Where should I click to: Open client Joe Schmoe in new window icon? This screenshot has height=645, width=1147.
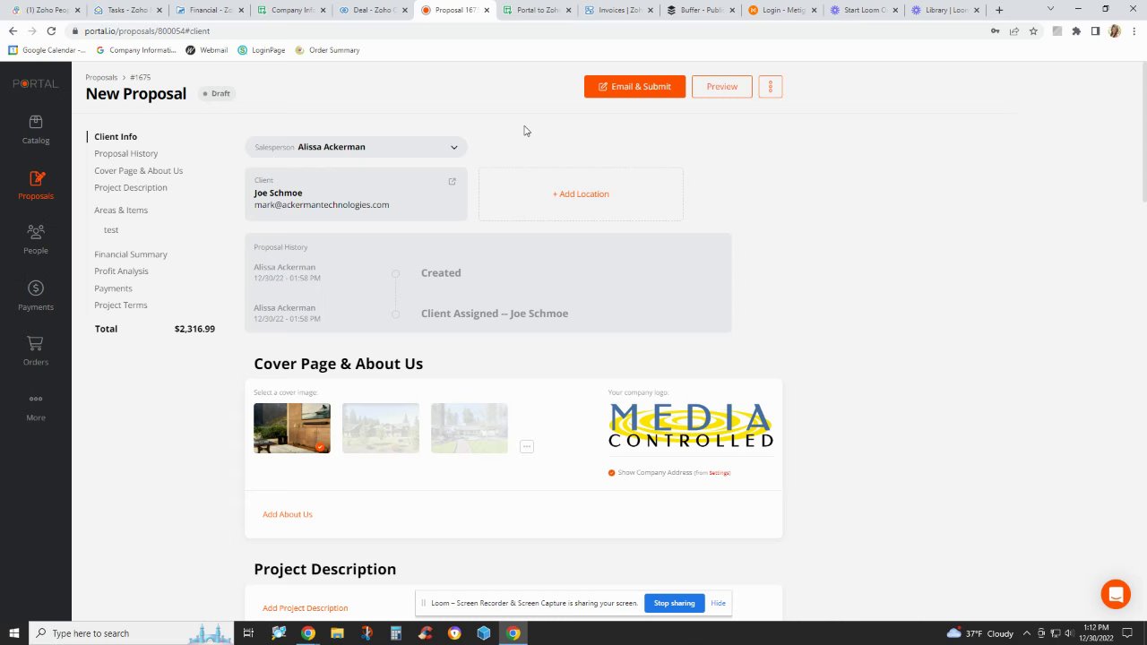[452, 181]
